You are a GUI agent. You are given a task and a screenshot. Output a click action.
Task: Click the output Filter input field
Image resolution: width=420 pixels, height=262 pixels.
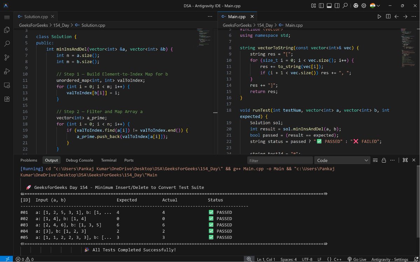pyautogui.click(x=280, y=160)
